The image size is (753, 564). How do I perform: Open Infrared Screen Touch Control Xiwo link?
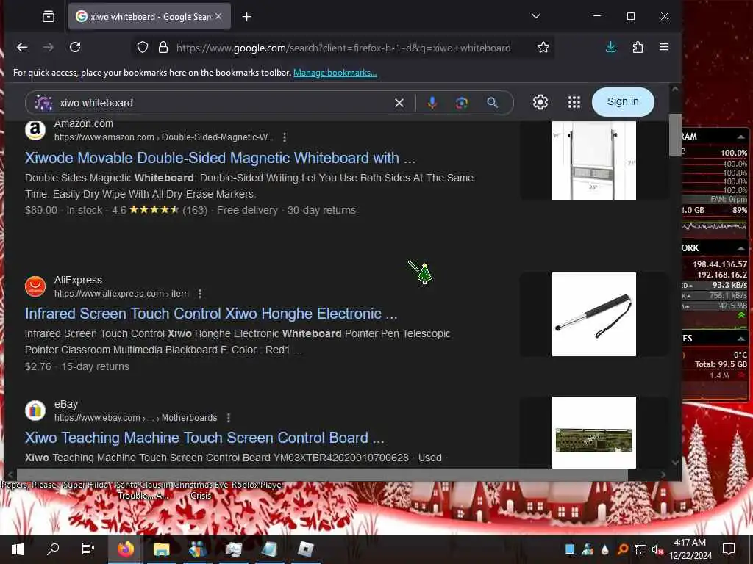pos(211,314)
